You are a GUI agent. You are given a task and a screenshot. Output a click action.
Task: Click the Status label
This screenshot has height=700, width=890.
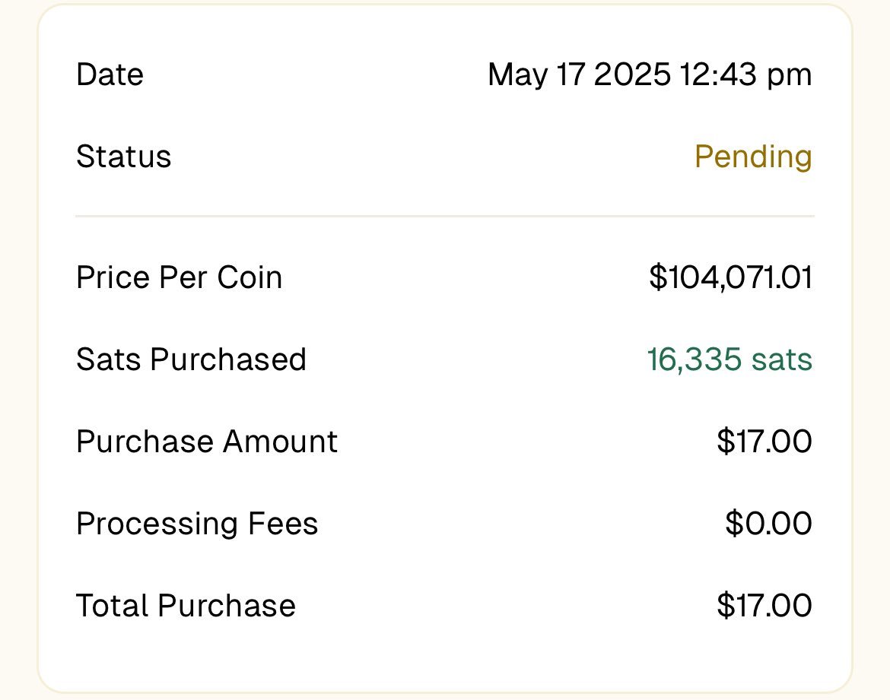(x=123, y=157)
